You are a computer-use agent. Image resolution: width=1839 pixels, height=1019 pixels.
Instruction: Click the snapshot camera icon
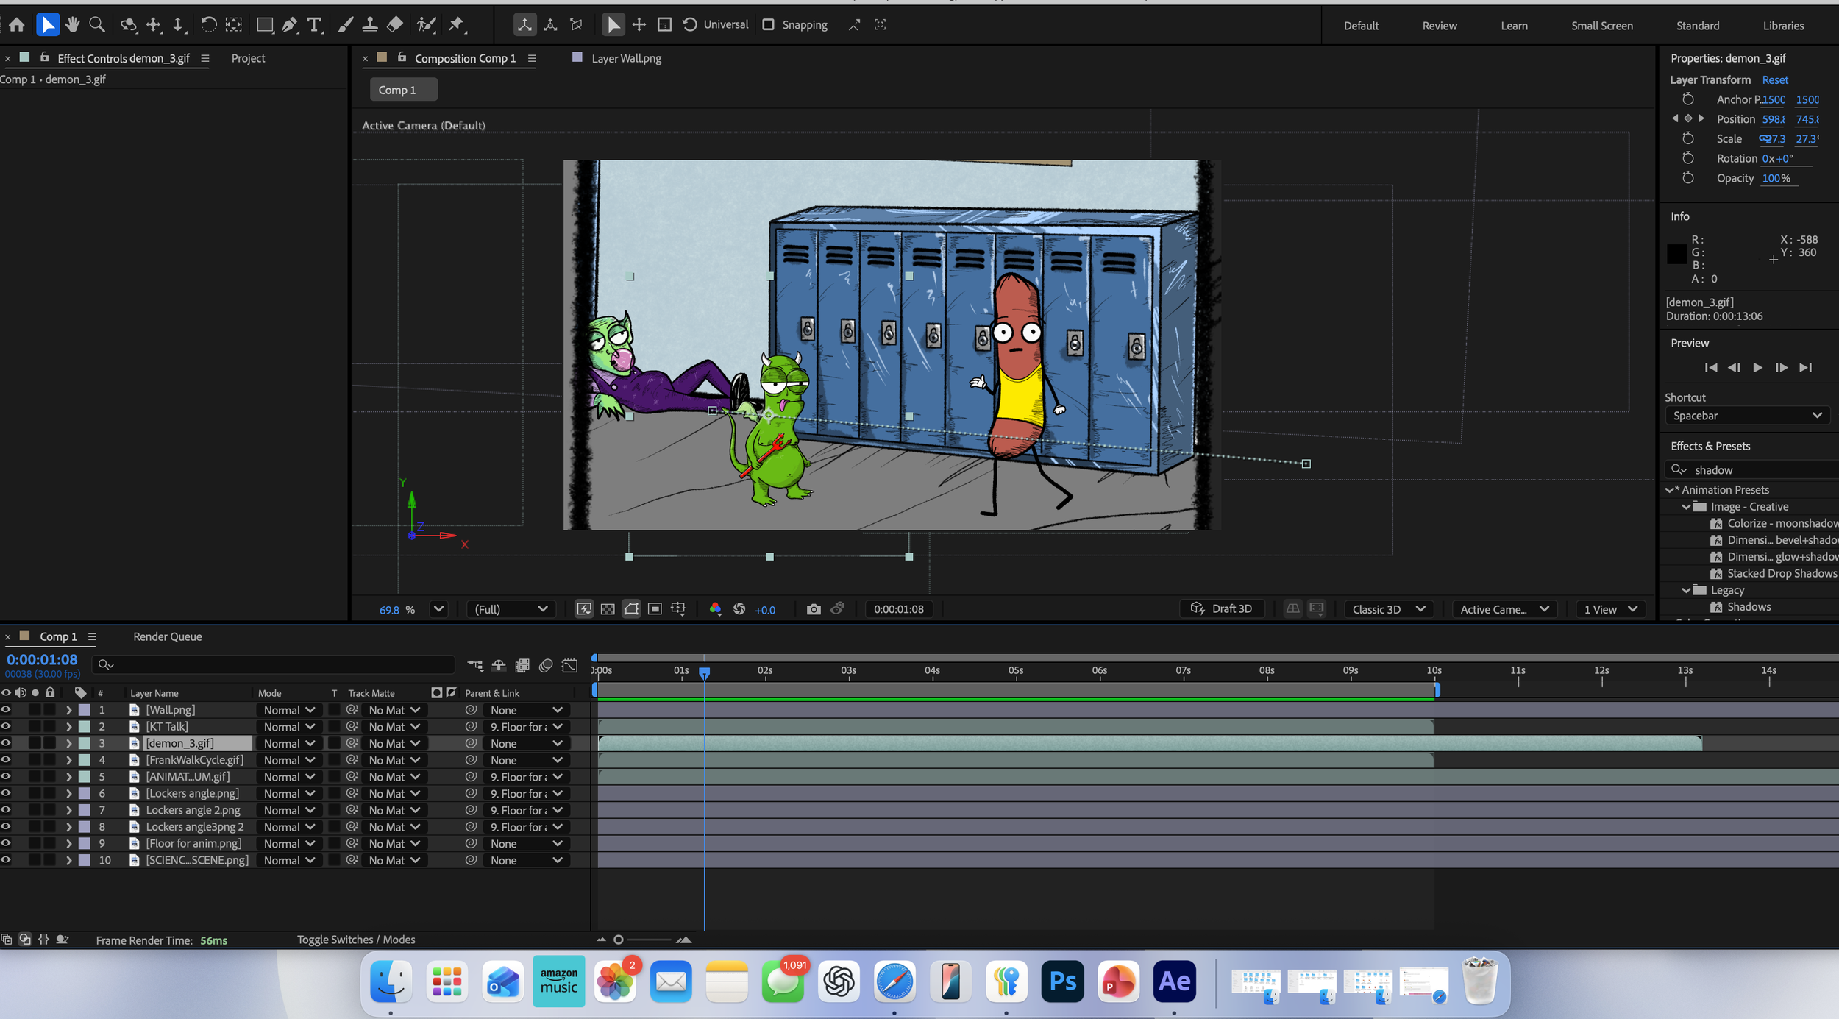coord(813,609)
